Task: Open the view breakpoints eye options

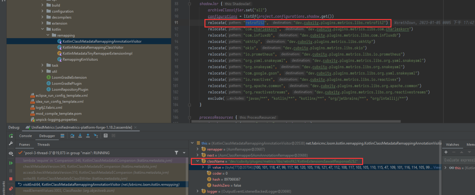Action: (x=11, y=153)
